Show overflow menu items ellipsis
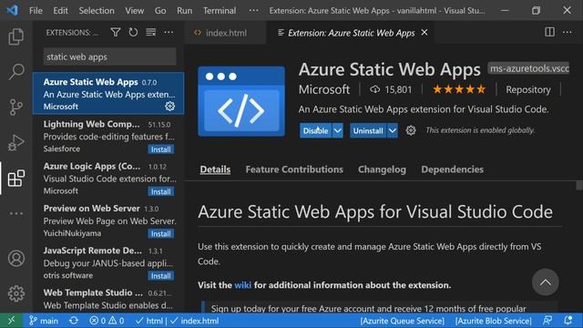 tap(253, 10)
